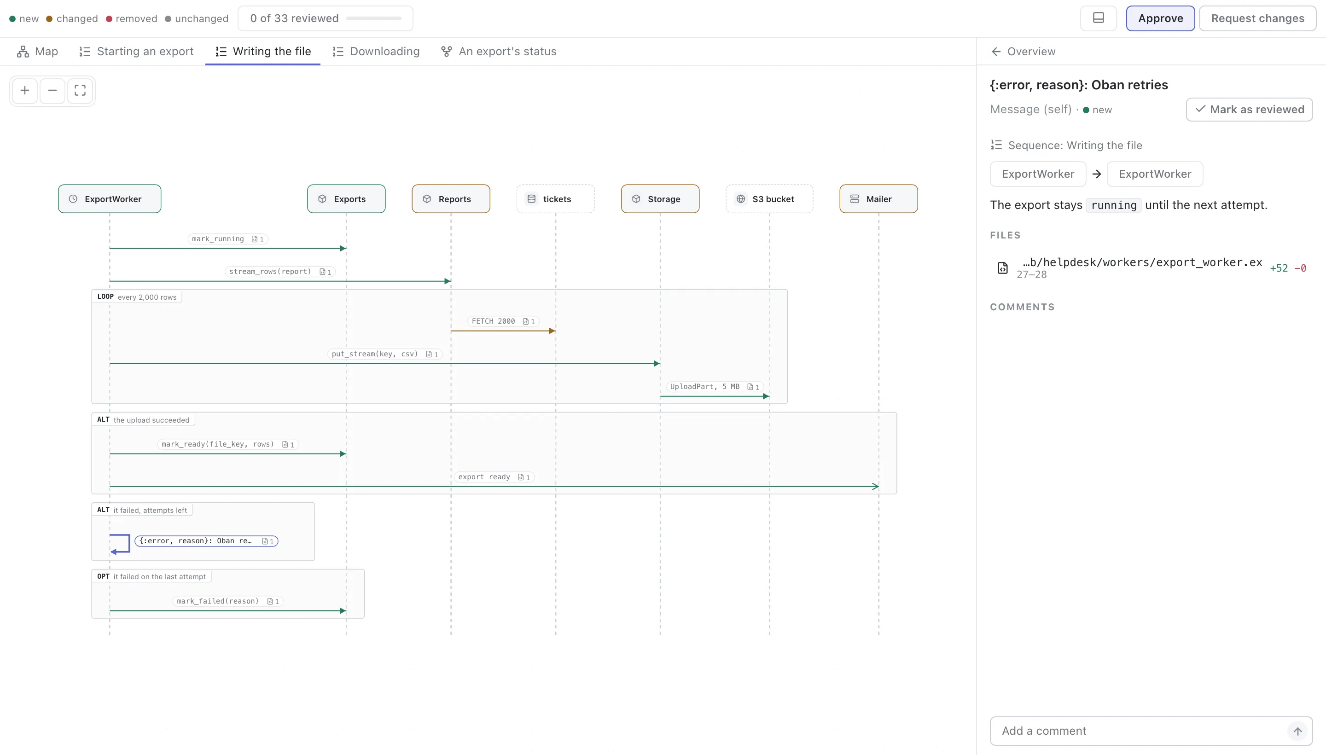Click the OPT it failed on last attempt label
The image size is (1326, 755).
(x=151, y=576)
